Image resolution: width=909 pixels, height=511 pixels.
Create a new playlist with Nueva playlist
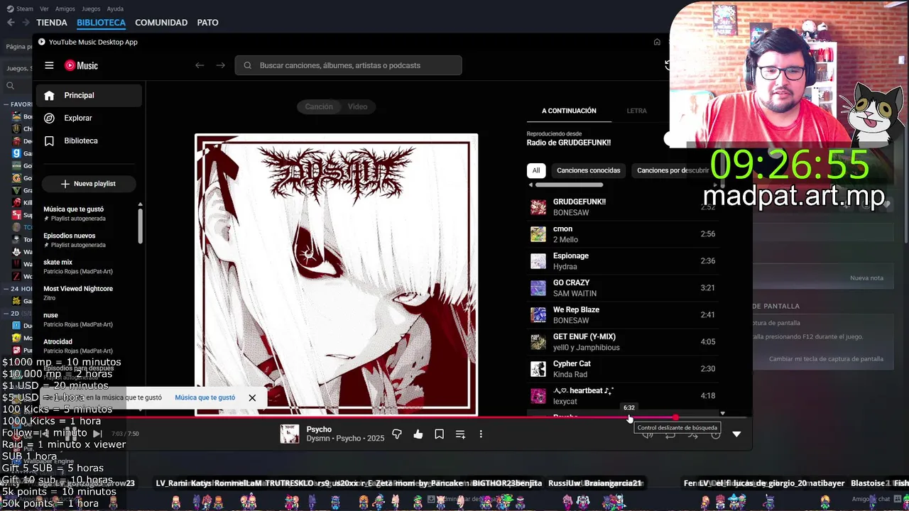coord(89,183)
